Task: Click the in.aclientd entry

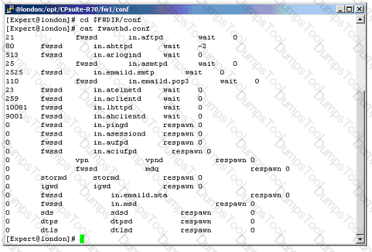Action: click(117, 98)
